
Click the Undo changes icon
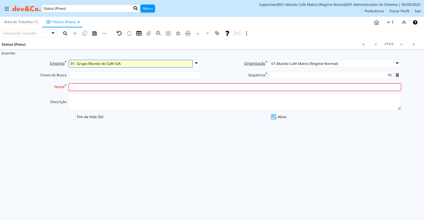[x=119, y=33]
